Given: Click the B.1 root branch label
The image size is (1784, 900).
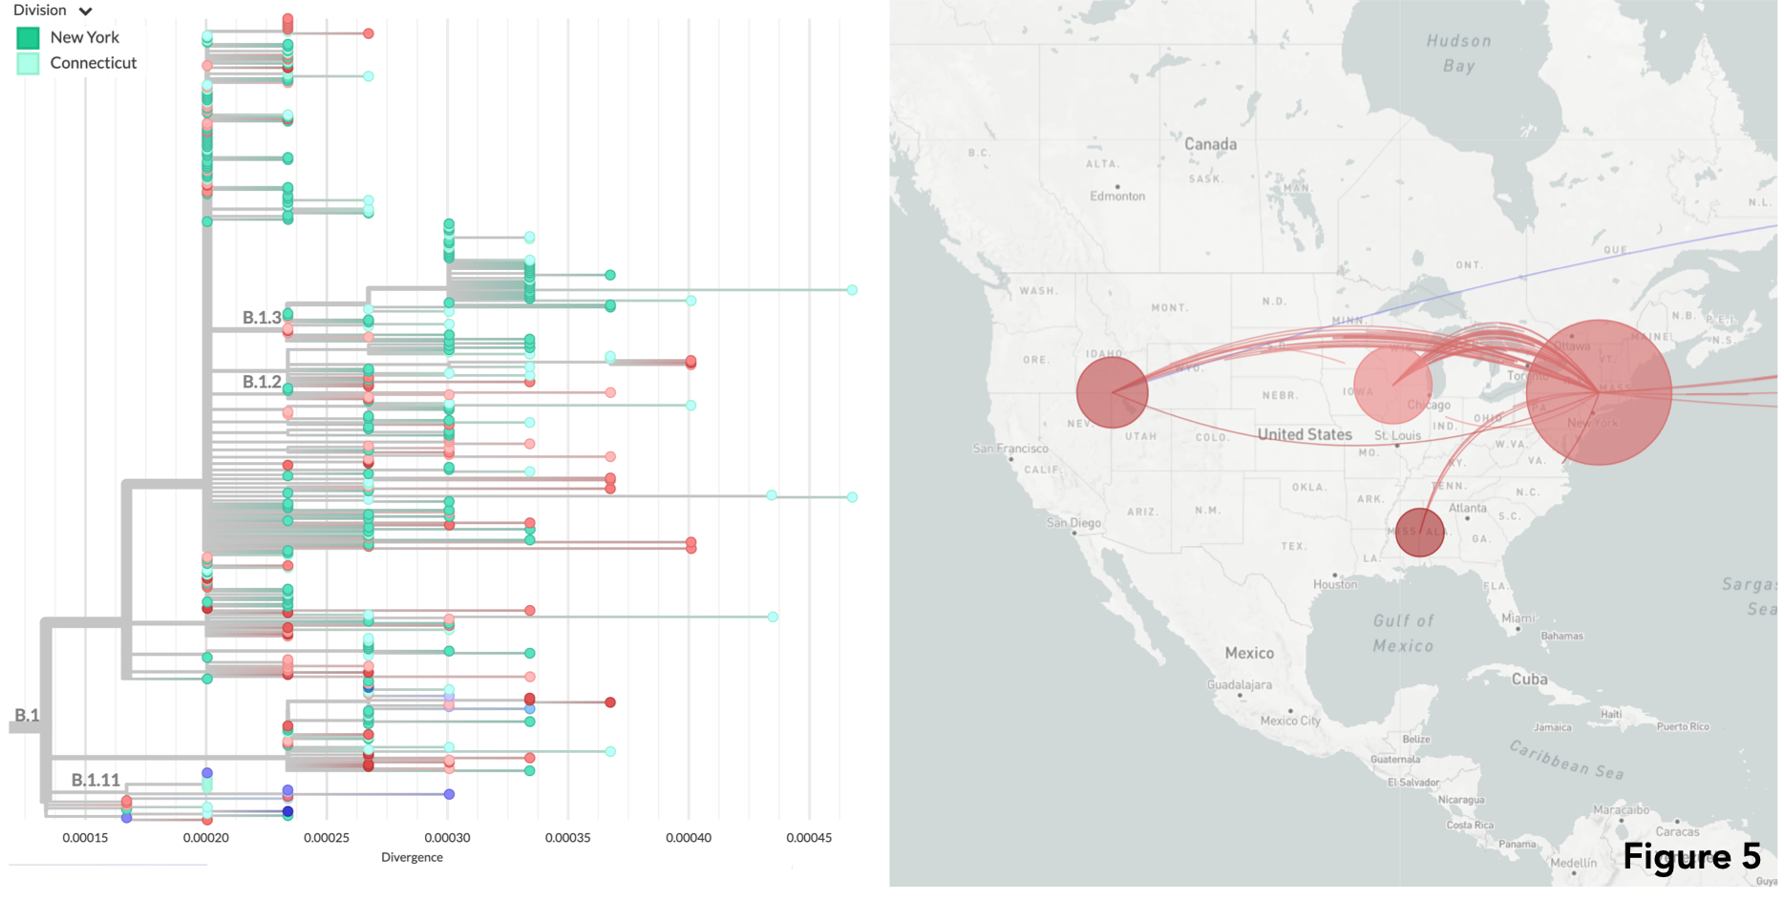Looking at the screenshot, I should (x=27, y=716).
